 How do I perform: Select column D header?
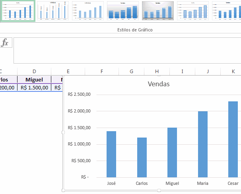pos(34,71)
